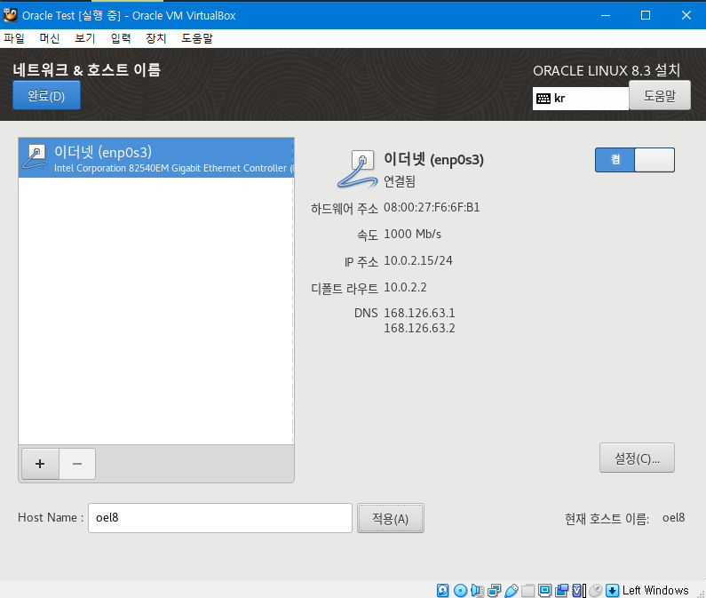
Task: Click the current hostname value oel8
Action: click(x=673, y=518)
